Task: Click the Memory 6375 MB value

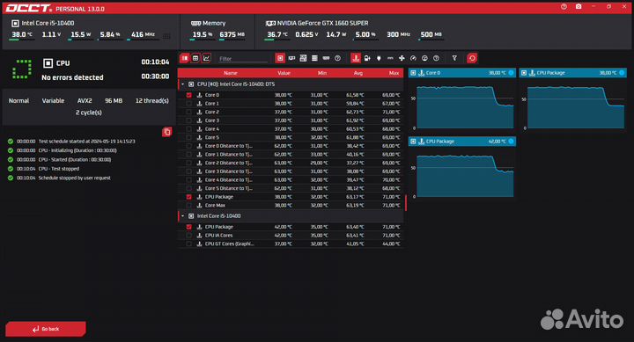Action: [x=232, y=34]
